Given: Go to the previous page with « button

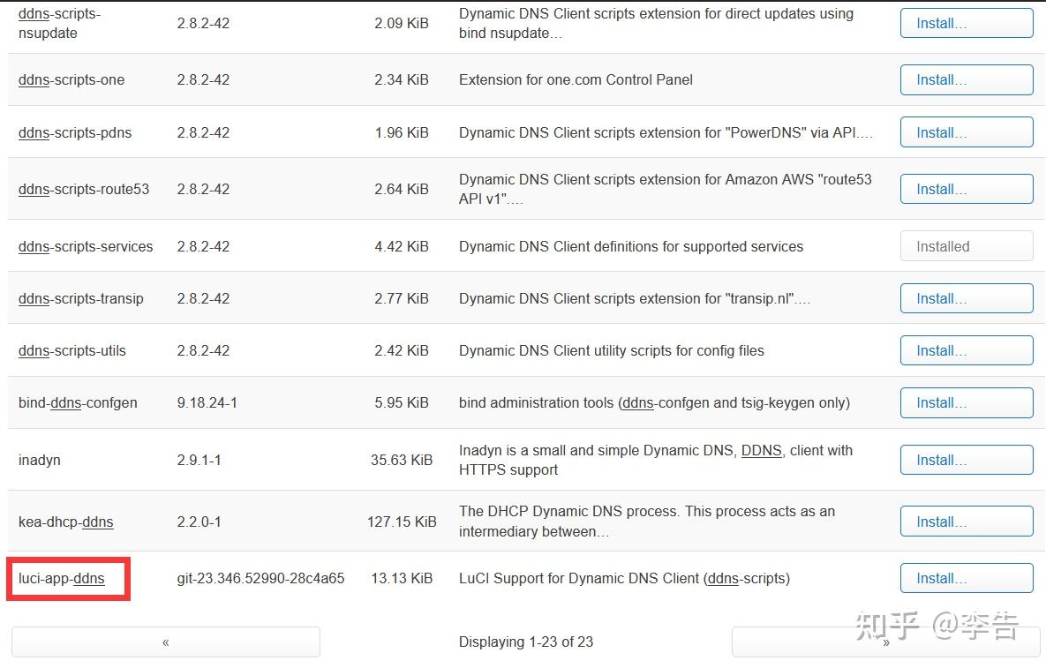Looking at the screenshot, I should 165,642.
